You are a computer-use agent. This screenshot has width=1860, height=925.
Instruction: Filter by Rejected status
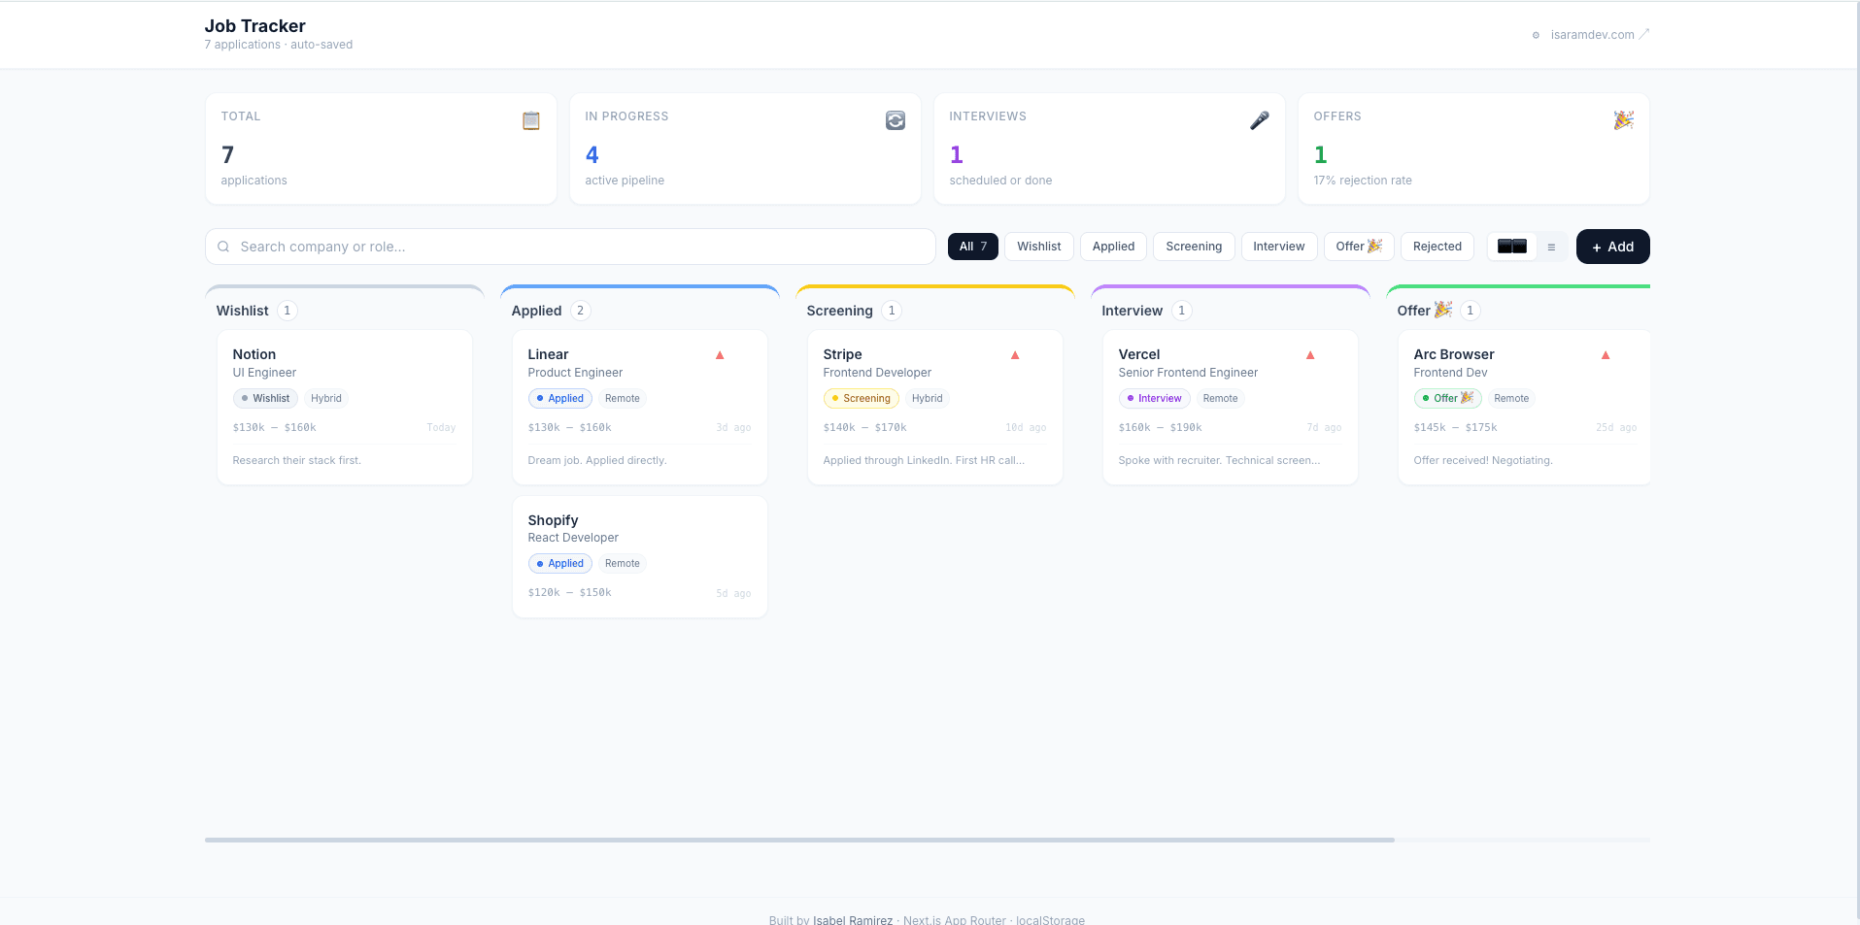(x=1437, y=247)
